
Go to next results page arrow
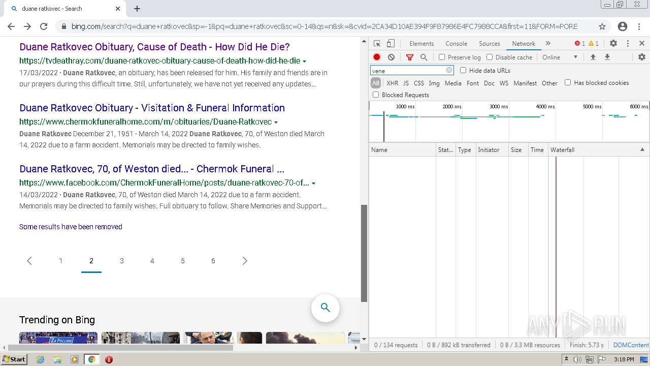point(245,261)
